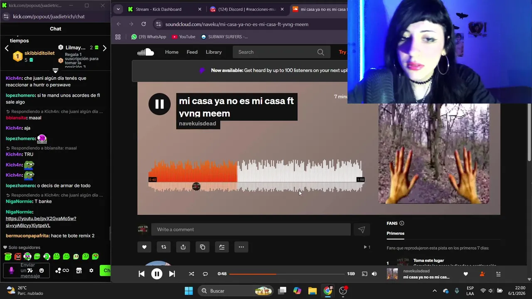The width and height of the screenshot is (532, 299).
Task: Open the Kick chat shop icon
Action: click(79, 270)
